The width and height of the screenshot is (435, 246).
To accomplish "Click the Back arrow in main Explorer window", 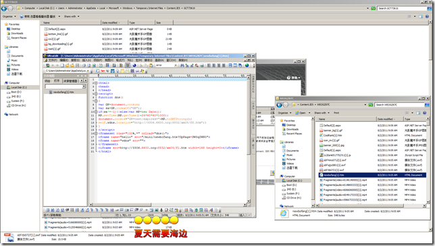I will coord(4,8).
